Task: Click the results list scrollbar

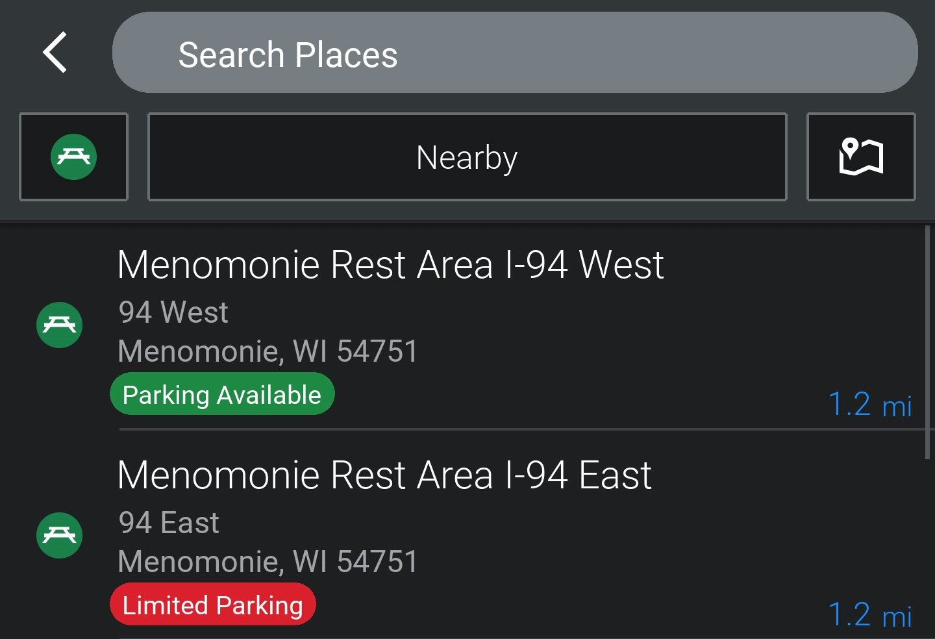Action: pos(927,342)
